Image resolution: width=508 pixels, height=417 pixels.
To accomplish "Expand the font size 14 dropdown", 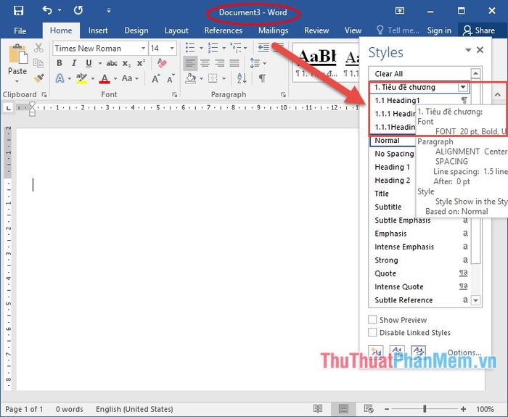I will click(172, 49).
